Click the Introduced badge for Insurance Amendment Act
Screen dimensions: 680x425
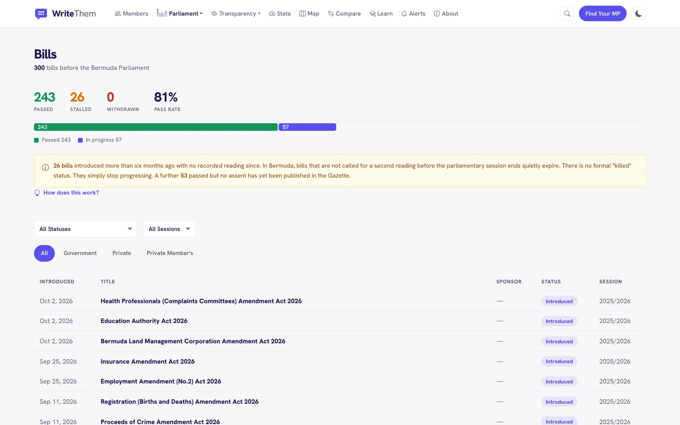click(x=559, y=361)
